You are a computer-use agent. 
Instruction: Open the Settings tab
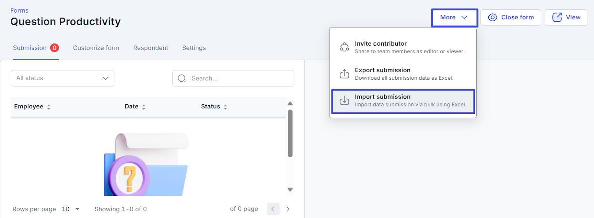(x=194, y=48)
